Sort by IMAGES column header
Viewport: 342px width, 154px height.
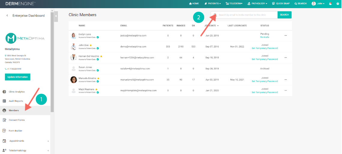pyautogui.click(x=181, y=26)
